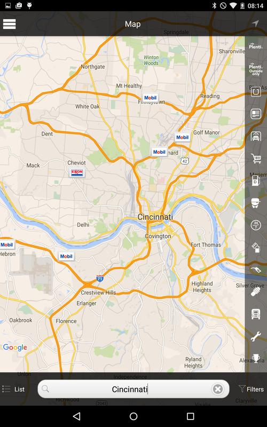Tap the Android back button
The width and height of the screenshot is (267, 427).
pos(77,416)
